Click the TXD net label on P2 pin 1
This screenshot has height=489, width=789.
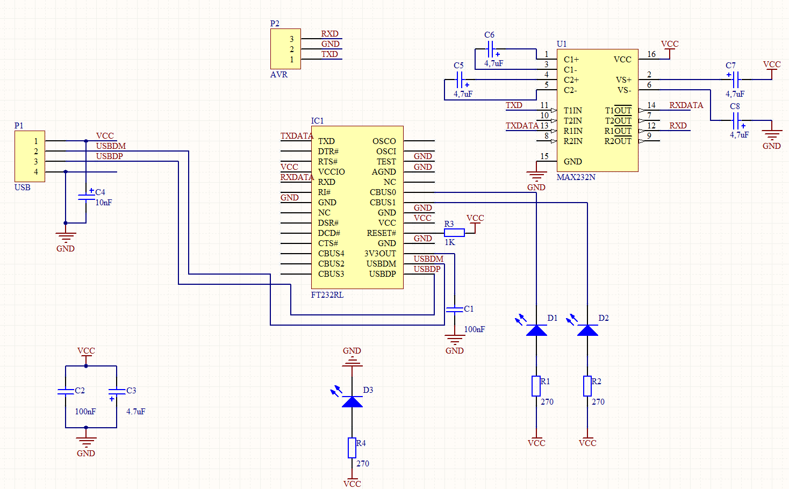pos(329,54)
